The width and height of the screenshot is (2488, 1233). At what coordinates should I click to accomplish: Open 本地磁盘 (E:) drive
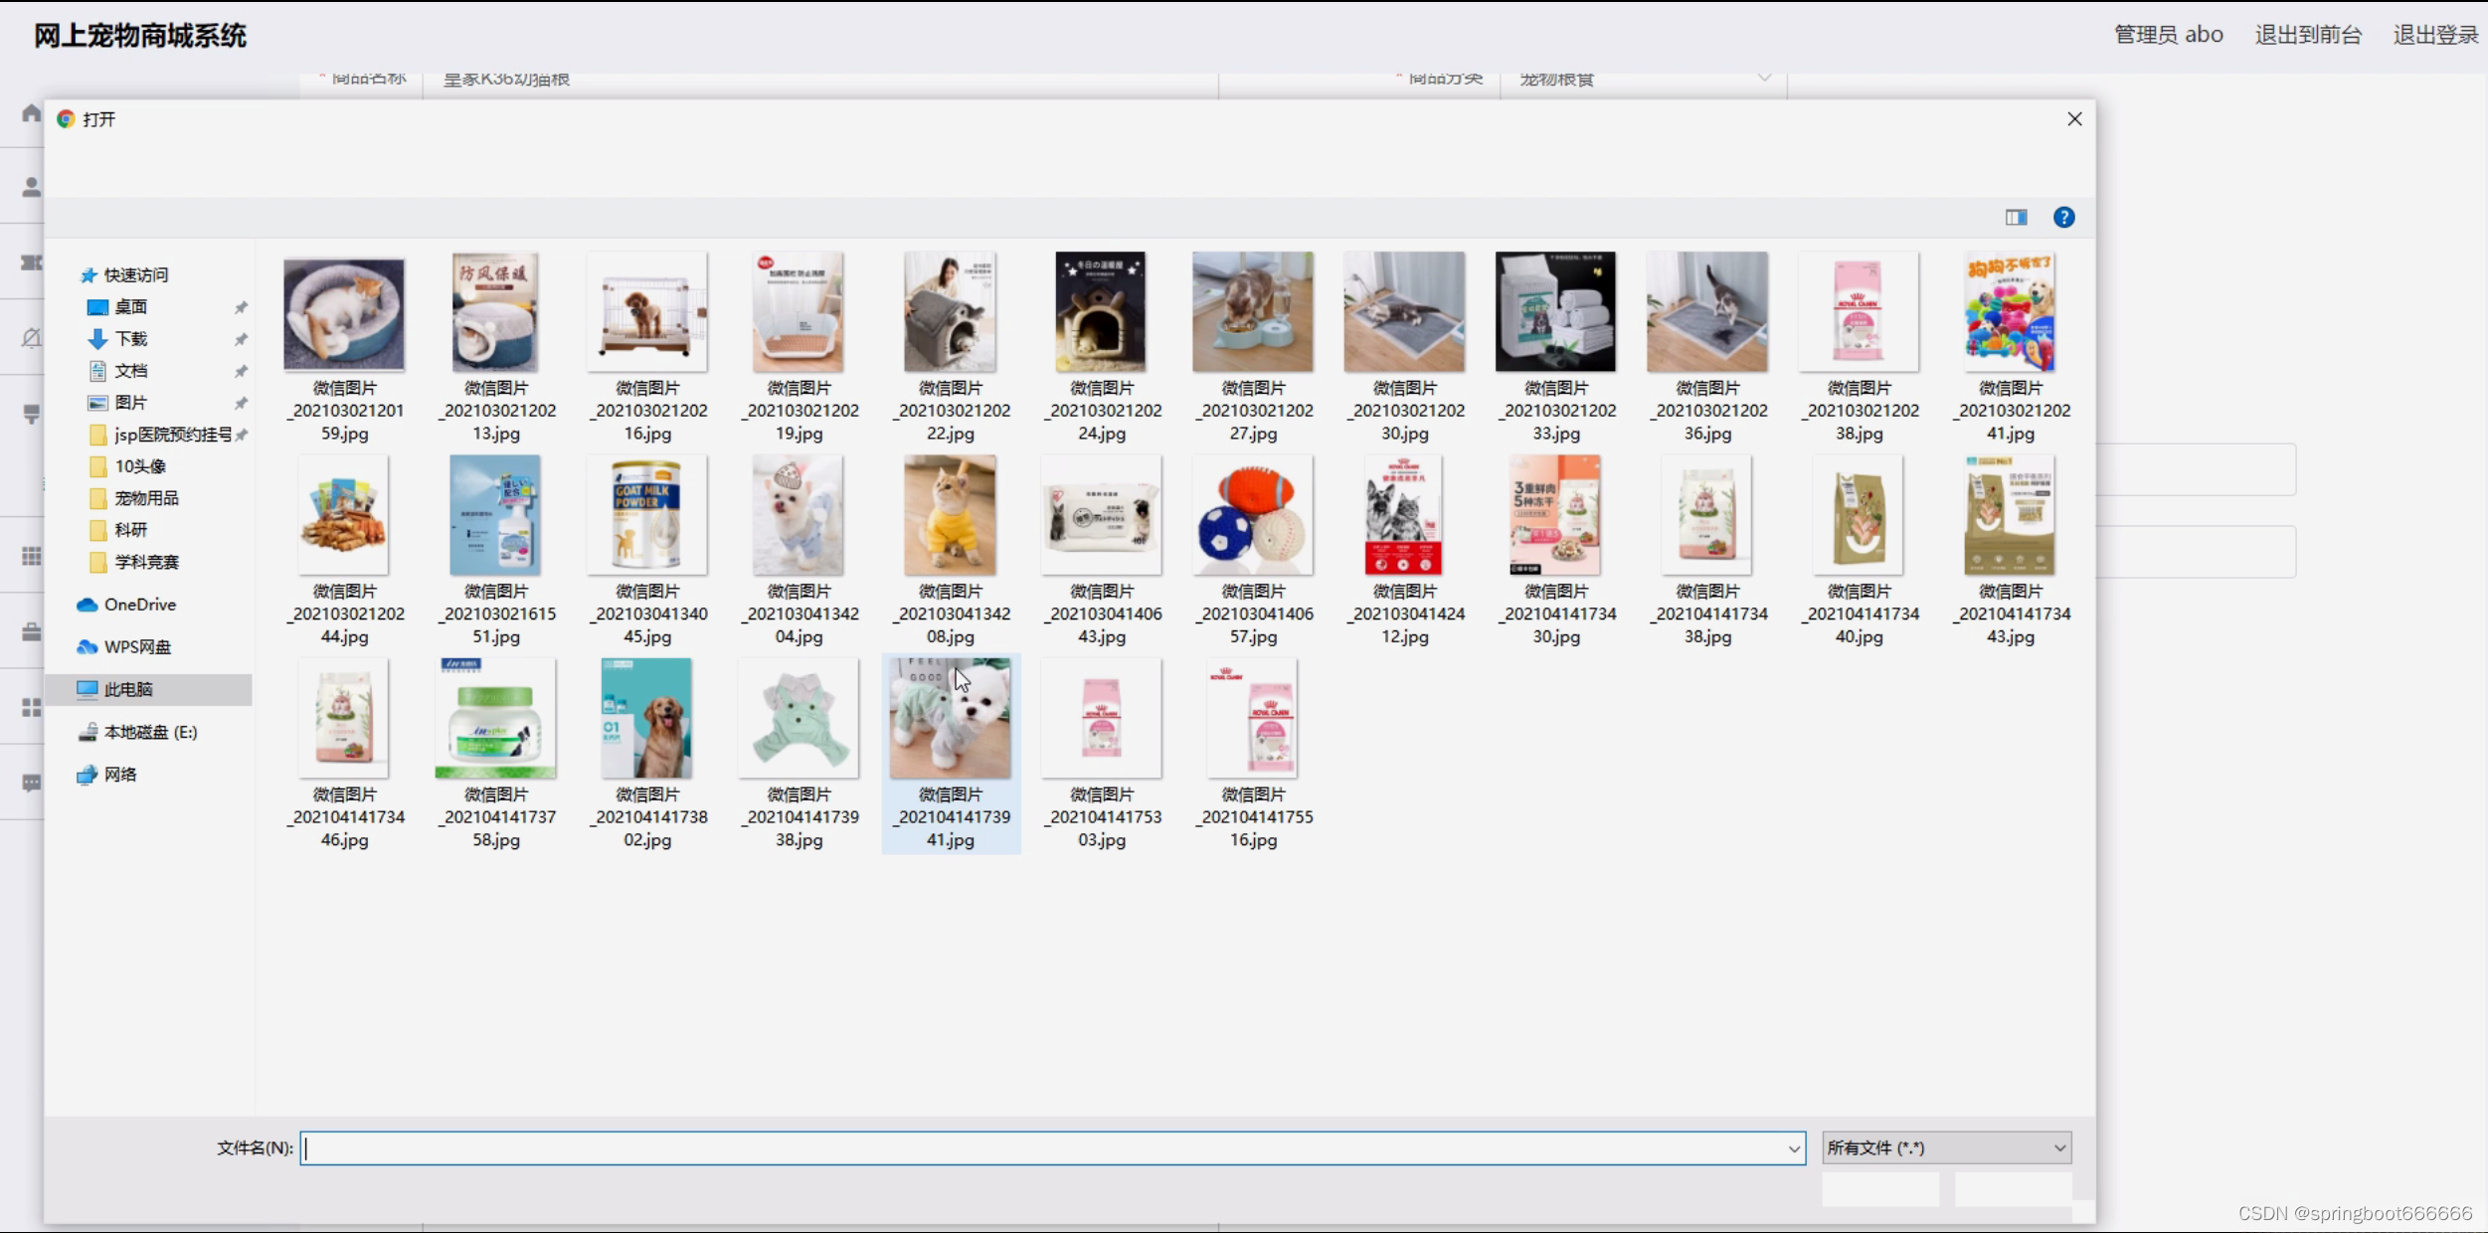(x=150, y=732)
